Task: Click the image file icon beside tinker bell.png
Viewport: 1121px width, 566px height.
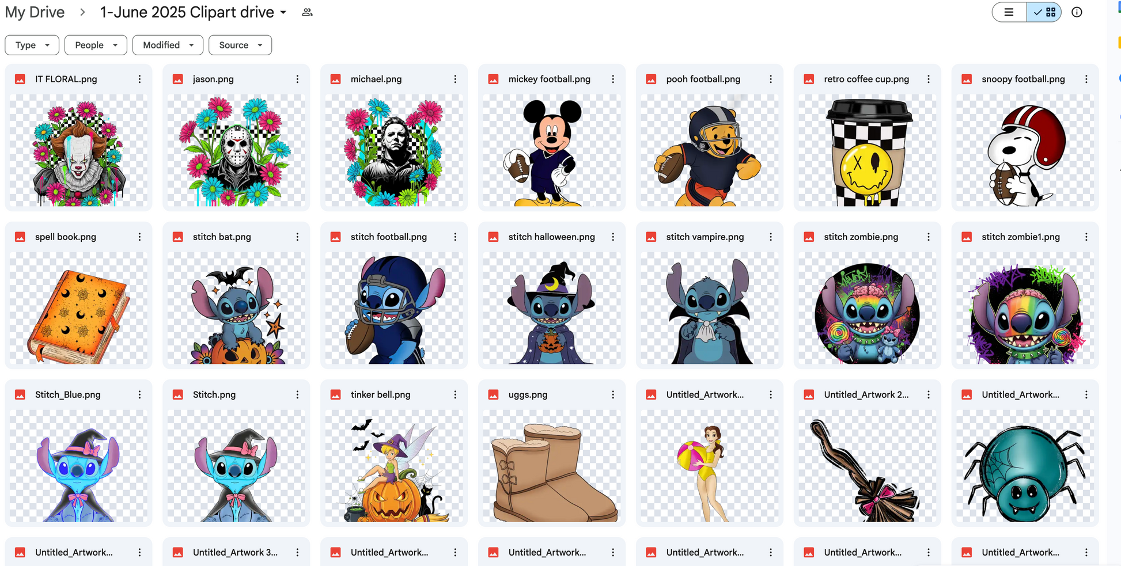Action: pyautogui.click(x=336, y=395)
